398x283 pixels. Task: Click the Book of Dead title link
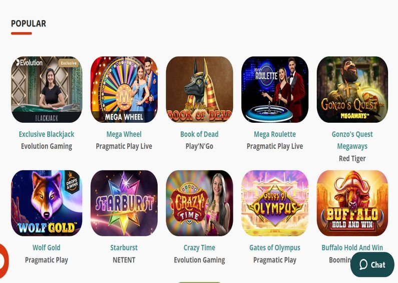[x=199, y=134]
